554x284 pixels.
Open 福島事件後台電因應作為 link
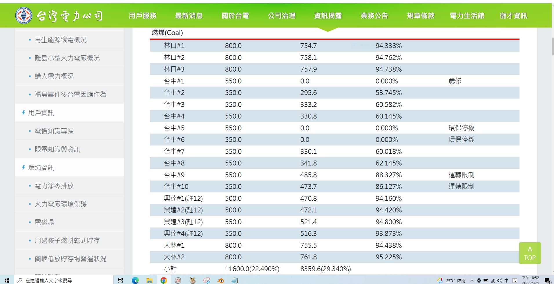pos(70,94)
